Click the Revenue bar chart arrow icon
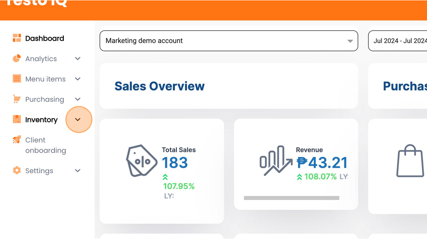Viewport: 427px width, 239px height. [276, 161]
